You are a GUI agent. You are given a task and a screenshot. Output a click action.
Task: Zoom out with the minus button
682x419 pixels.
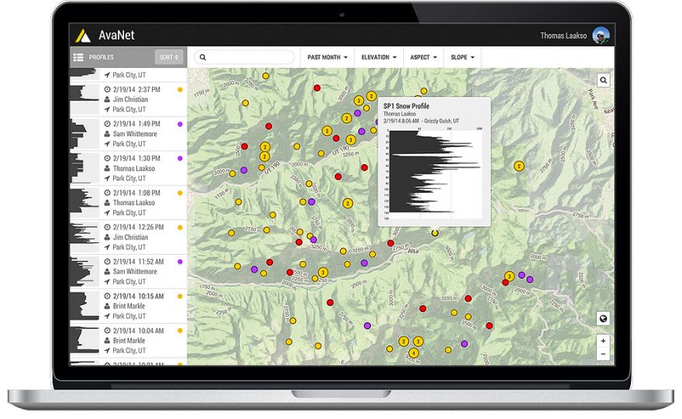[x=603, y=354]
